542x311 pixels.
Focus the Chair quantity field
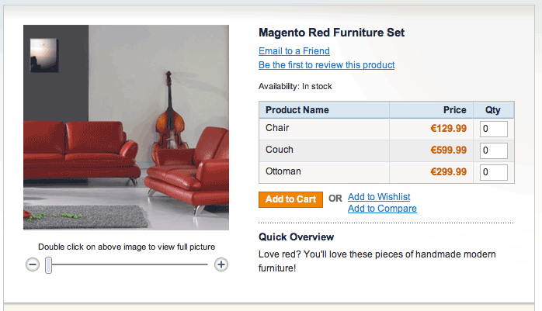coord(494,129)
